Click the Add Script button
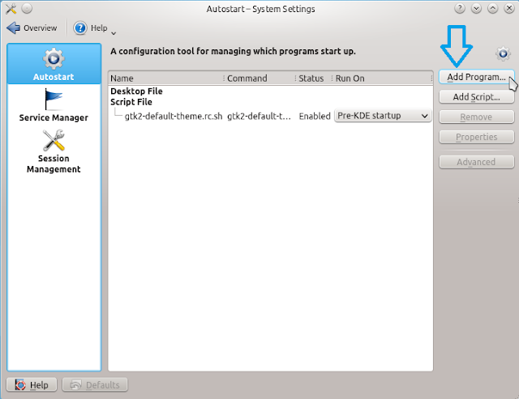519x399 pixels. (476, 97)
